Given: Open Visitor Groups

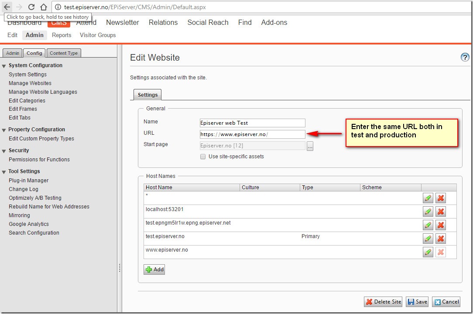Looking at the screenshot, I should point(98,35).
